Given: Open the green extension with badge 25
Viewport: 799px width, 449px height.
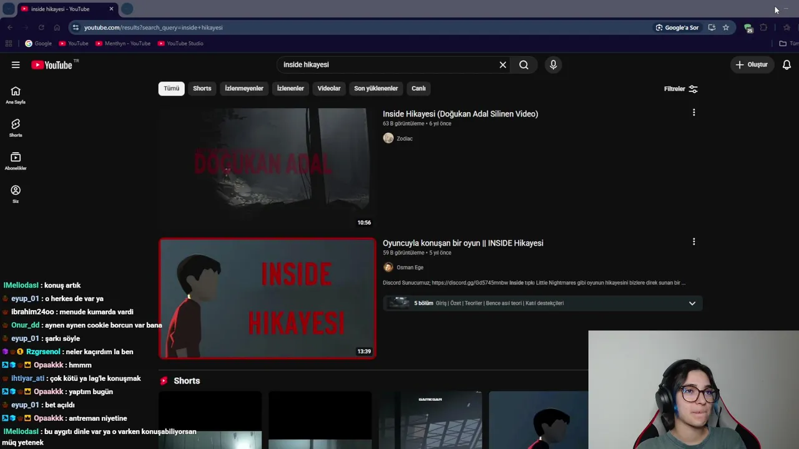Looking at the screenshot, I should (748, 27).
